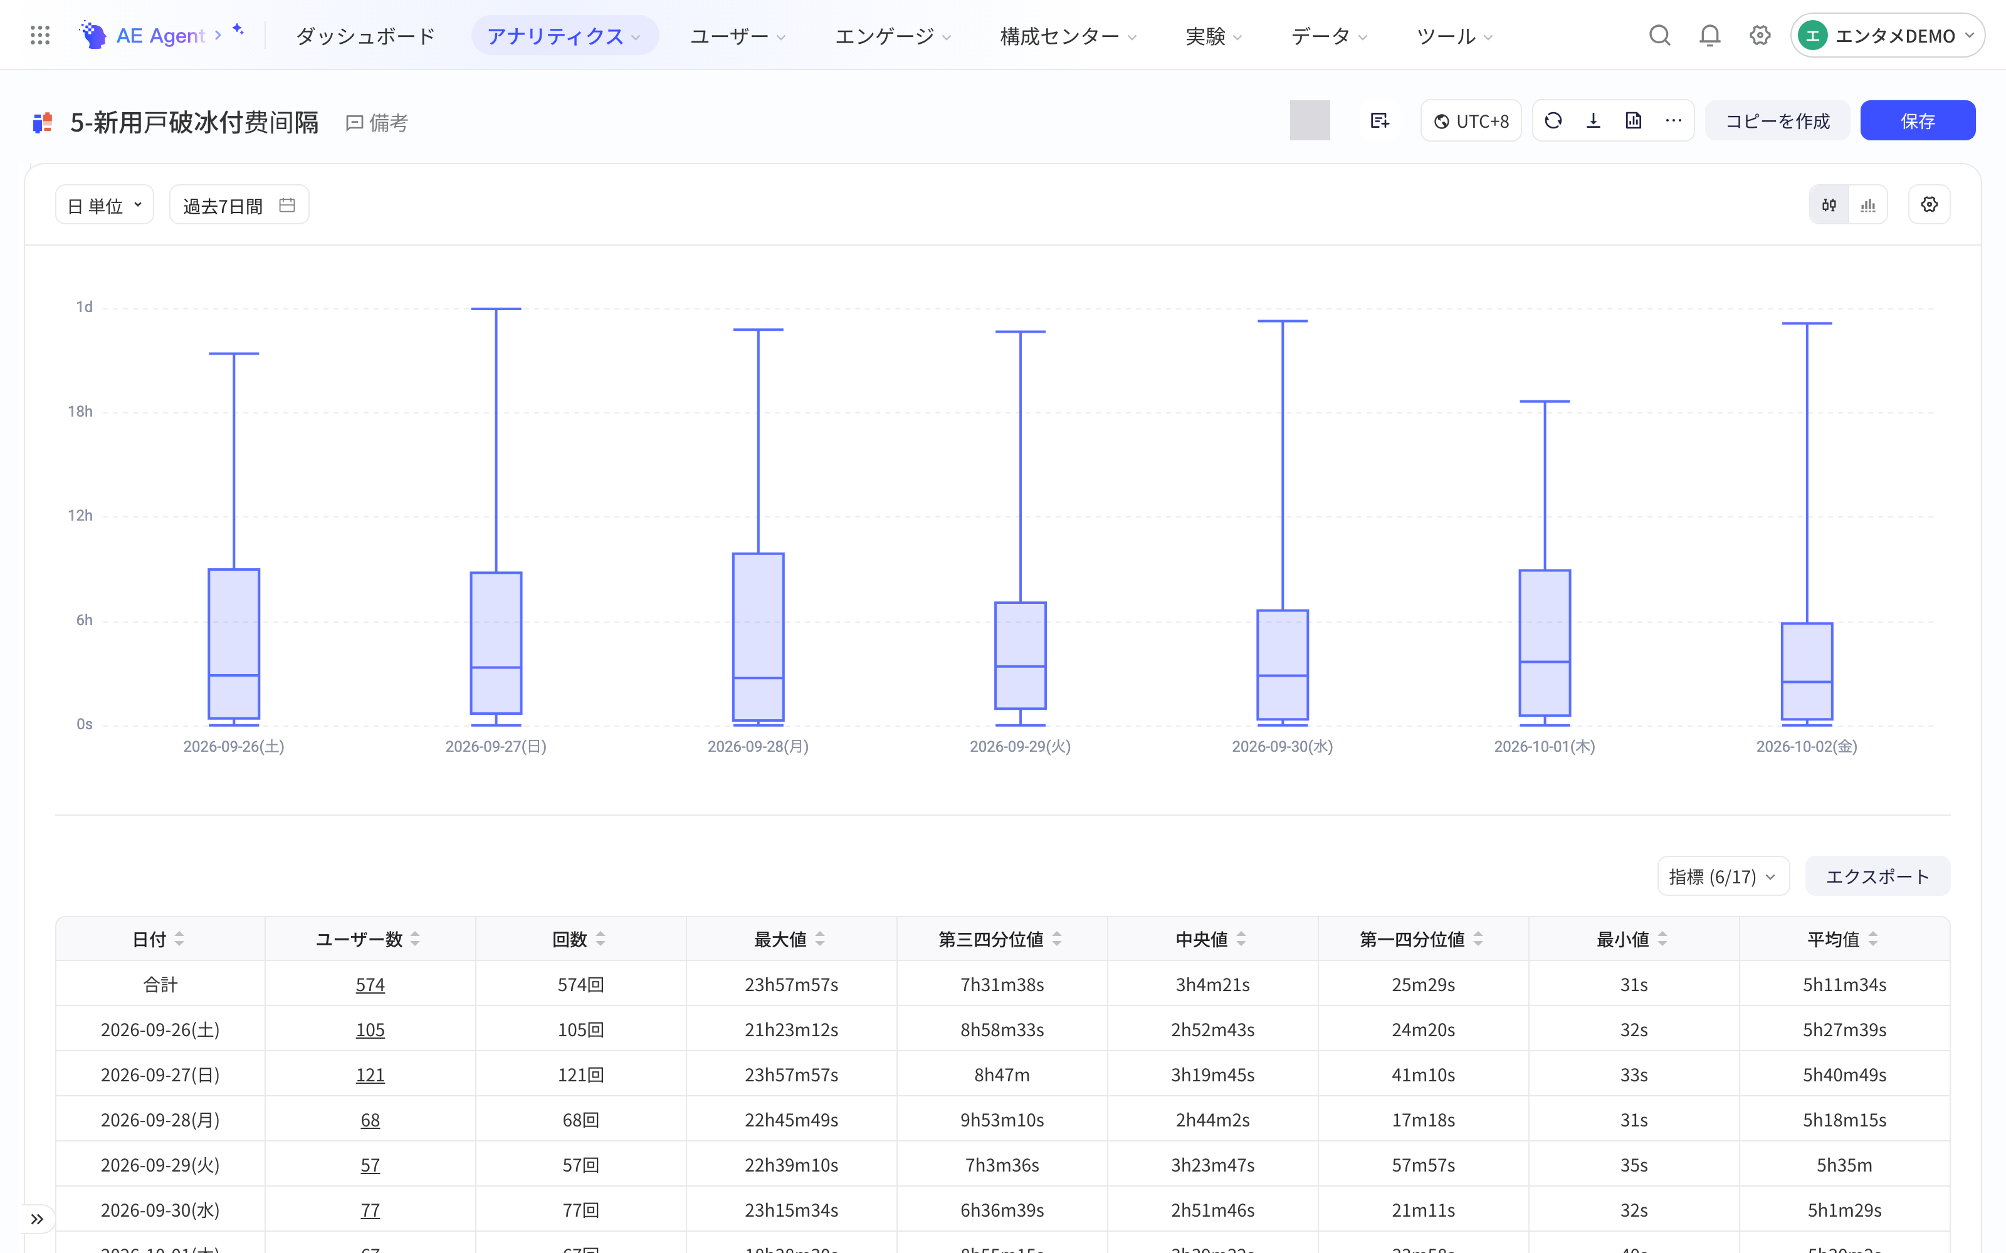Viewport: 2006px width, 1253px height.
Task: Click the sparkle AI icon beside AE Agent
Action: tap(238, 30)
